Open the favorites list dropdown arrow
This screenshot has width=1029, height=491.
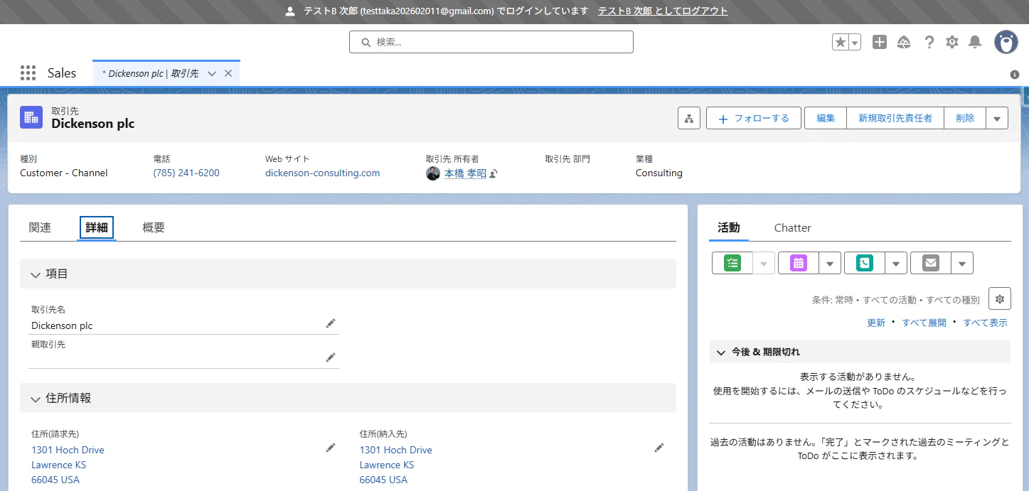click(x=855, y=42)
